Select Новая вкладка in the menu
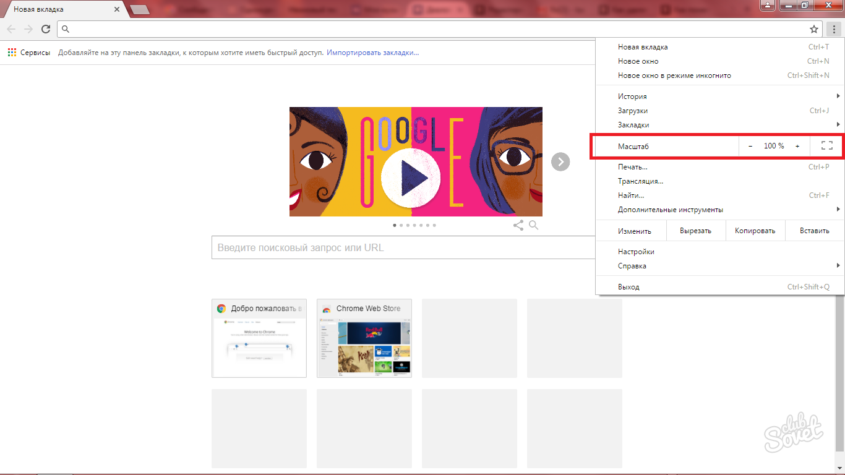845x475 pixels. pos(719,47)
